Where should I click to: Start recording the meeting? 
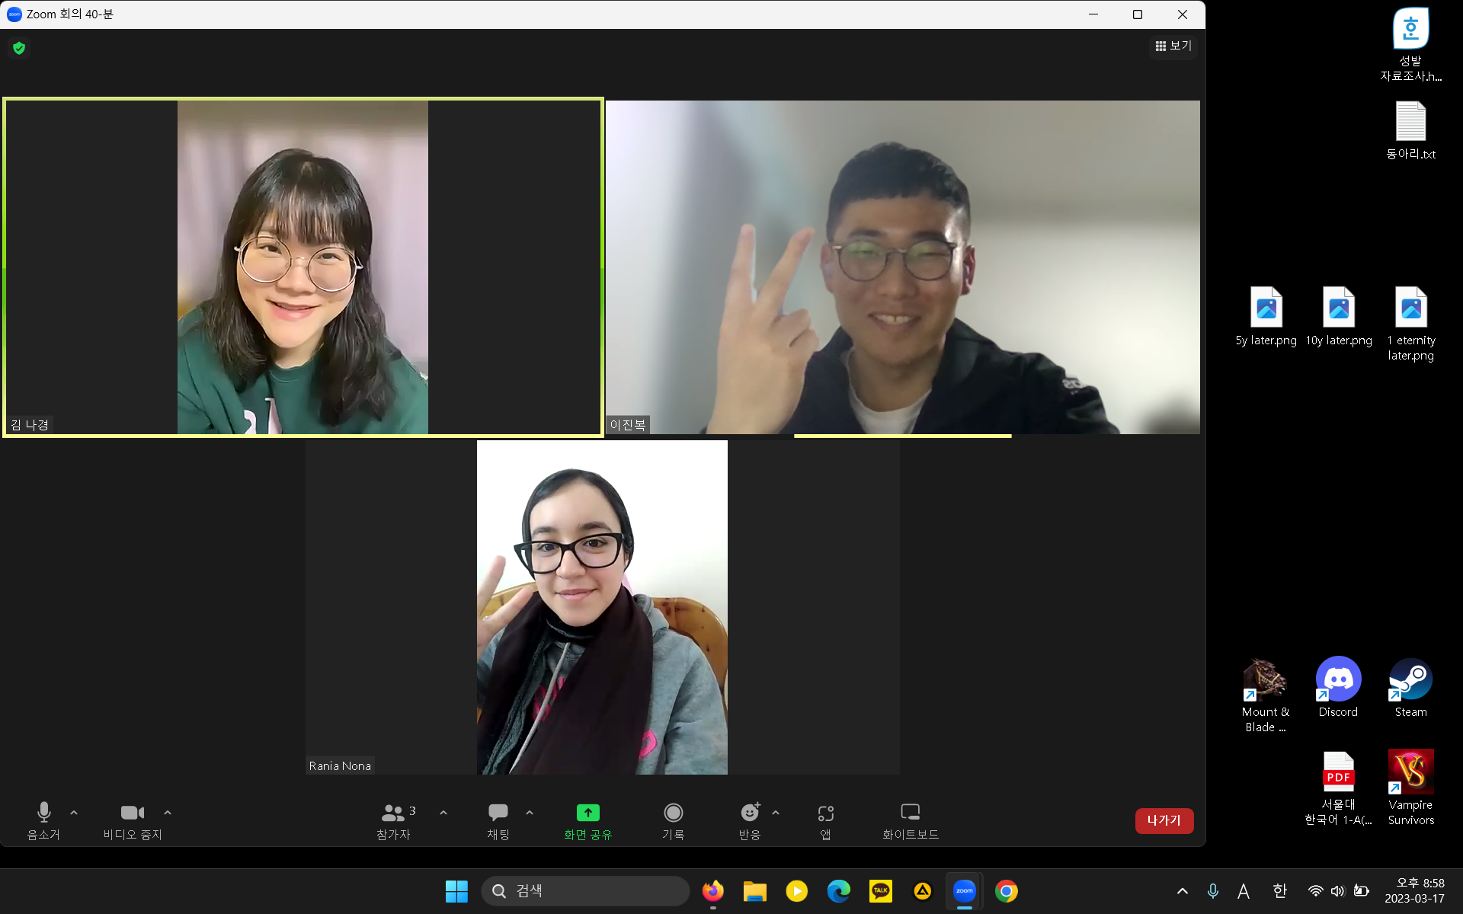point(673,820)
